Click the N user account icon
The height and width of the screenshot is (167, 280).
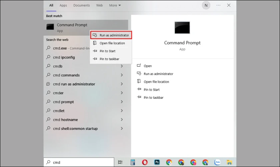[206, 5]
